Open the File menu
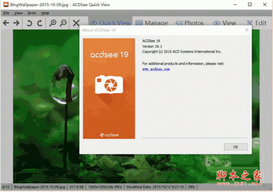 coord(6,13)
